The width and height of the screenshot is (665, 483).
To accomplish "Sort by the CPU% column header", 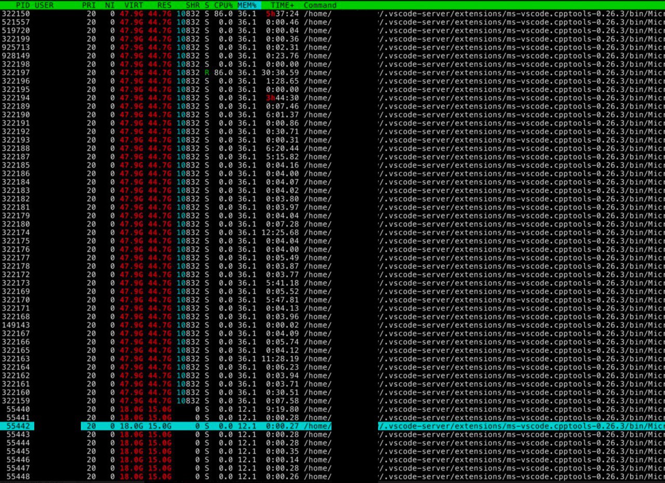I will [223, 5].
